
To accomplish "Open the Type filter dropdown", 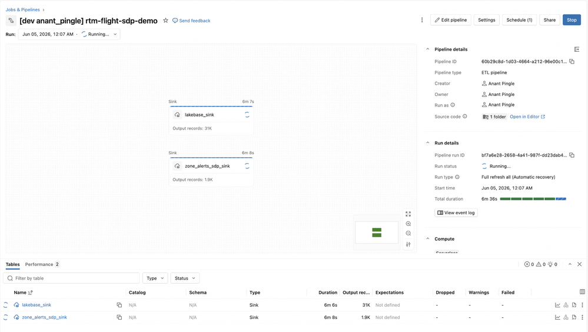I will 155,278.
